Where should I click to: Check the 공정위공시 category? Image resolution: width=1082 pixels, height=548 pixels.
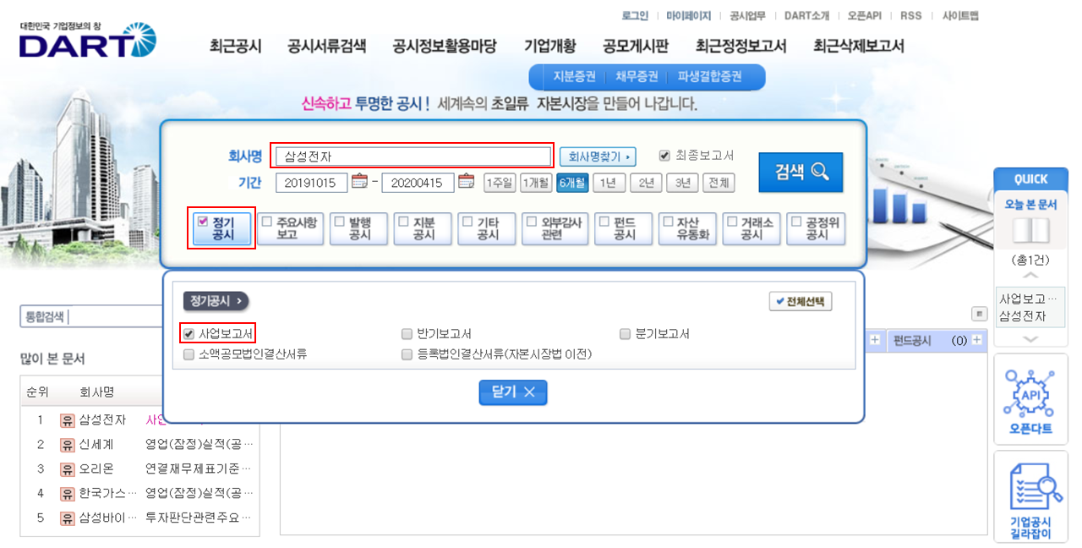pos(798,222)
